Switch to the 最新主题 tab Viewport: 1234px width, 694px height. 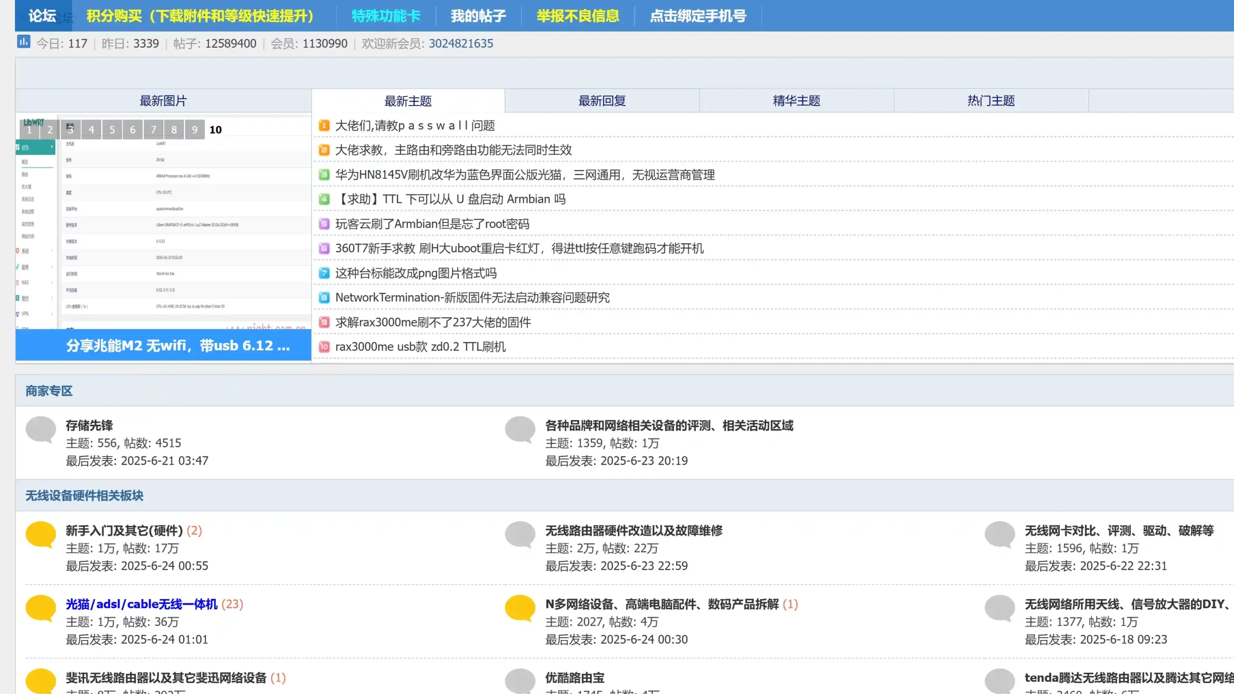pyautogui.click(x=408, y=101)
